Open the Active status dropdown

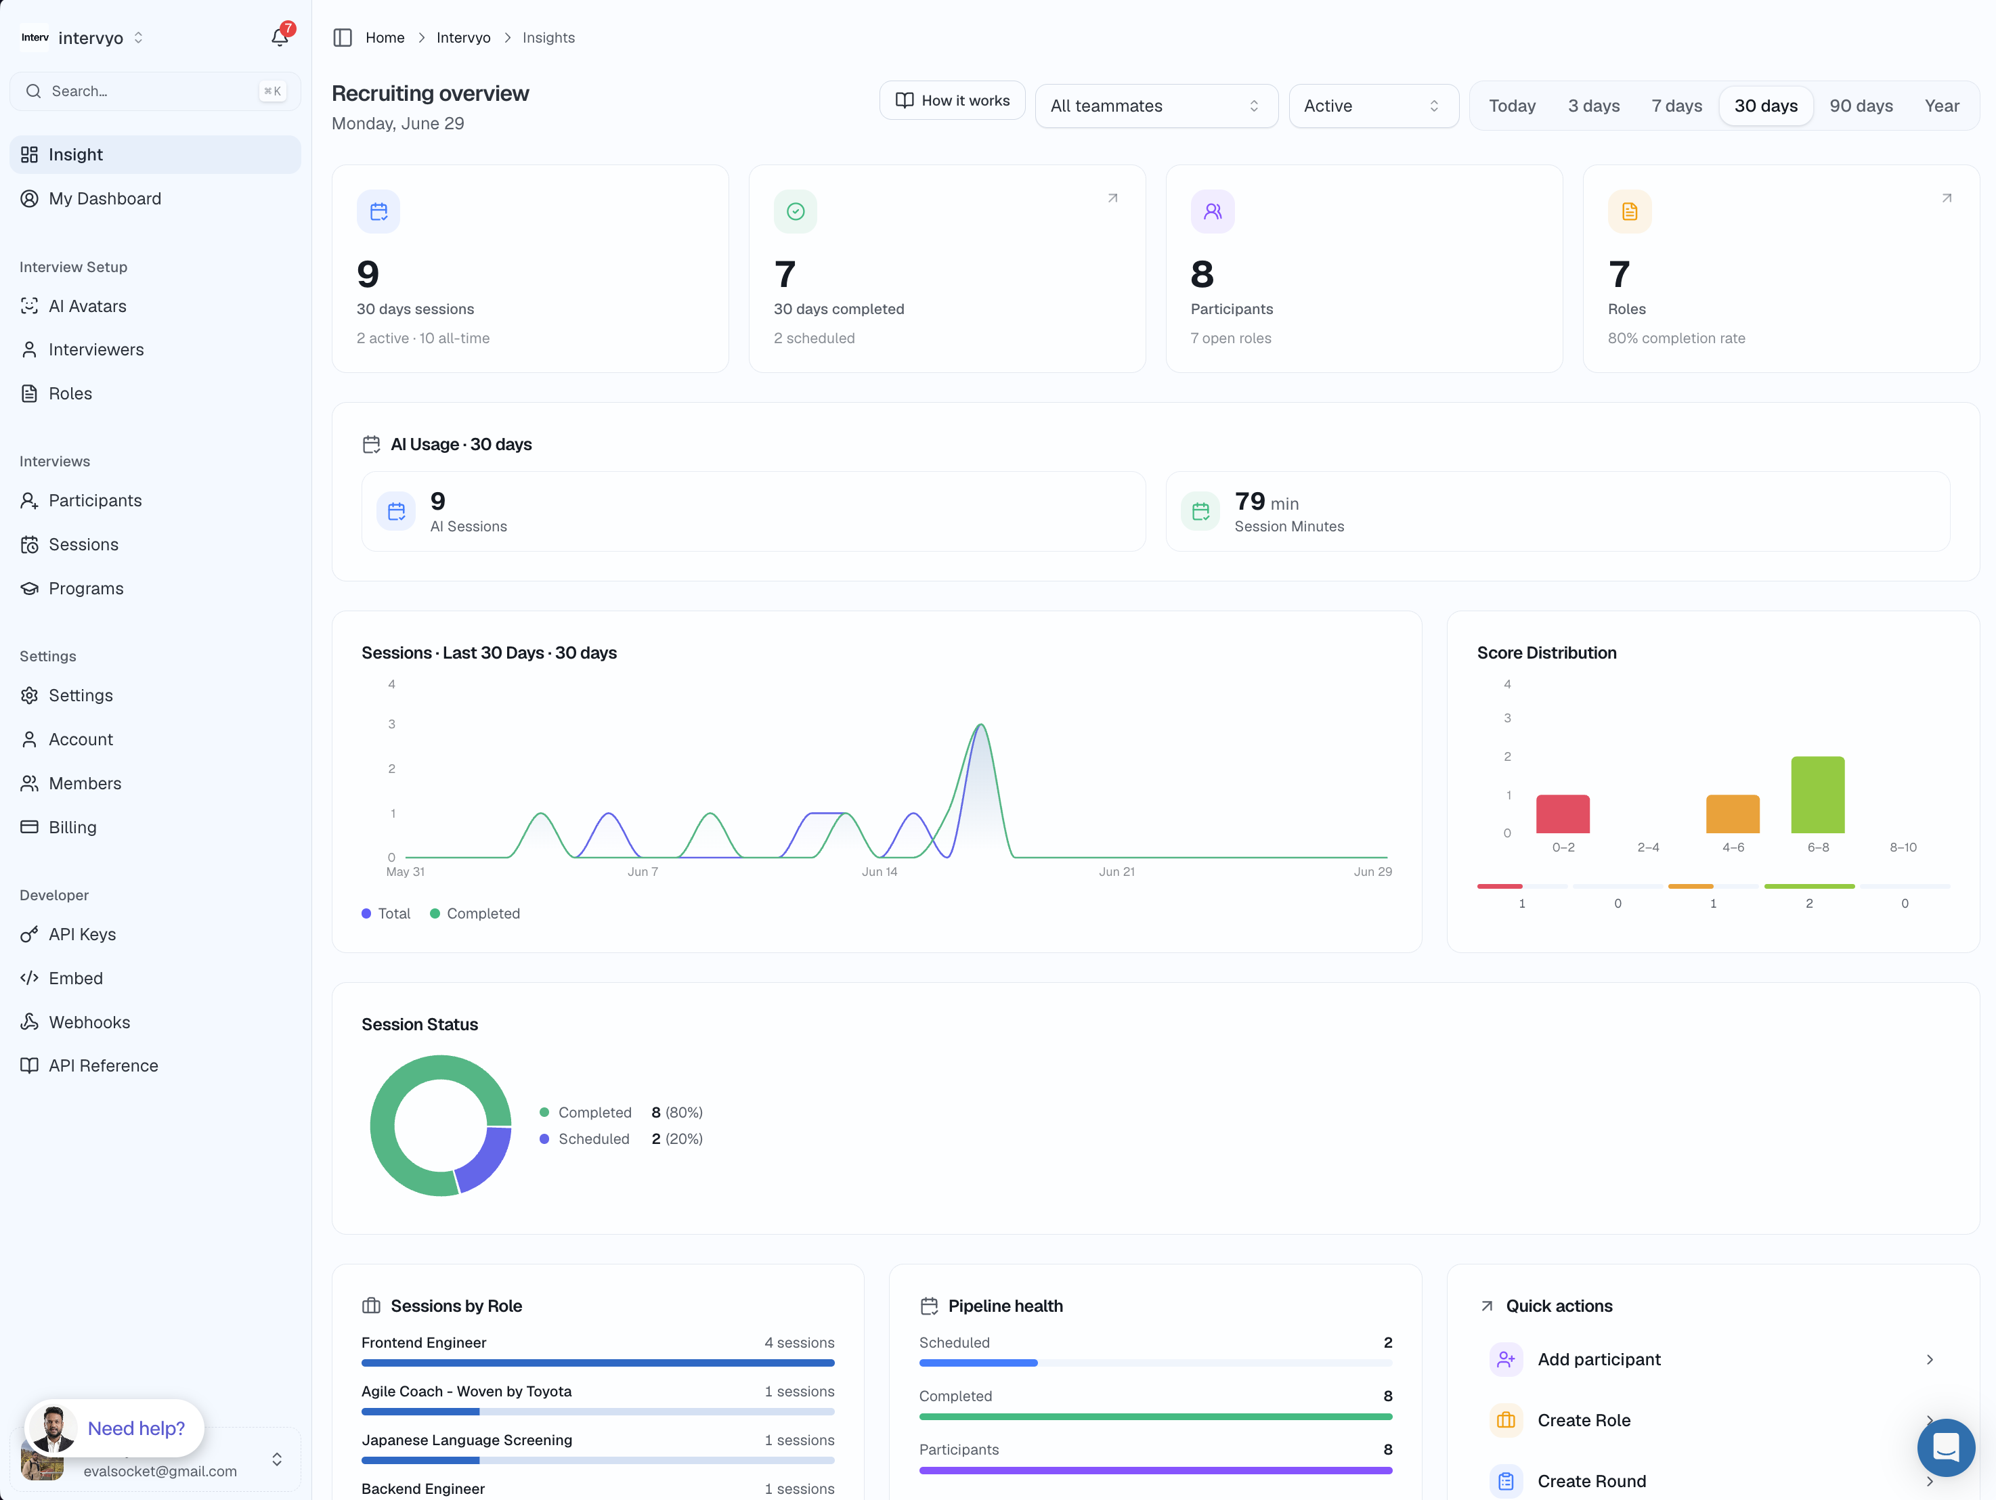tap(1373, 106)
